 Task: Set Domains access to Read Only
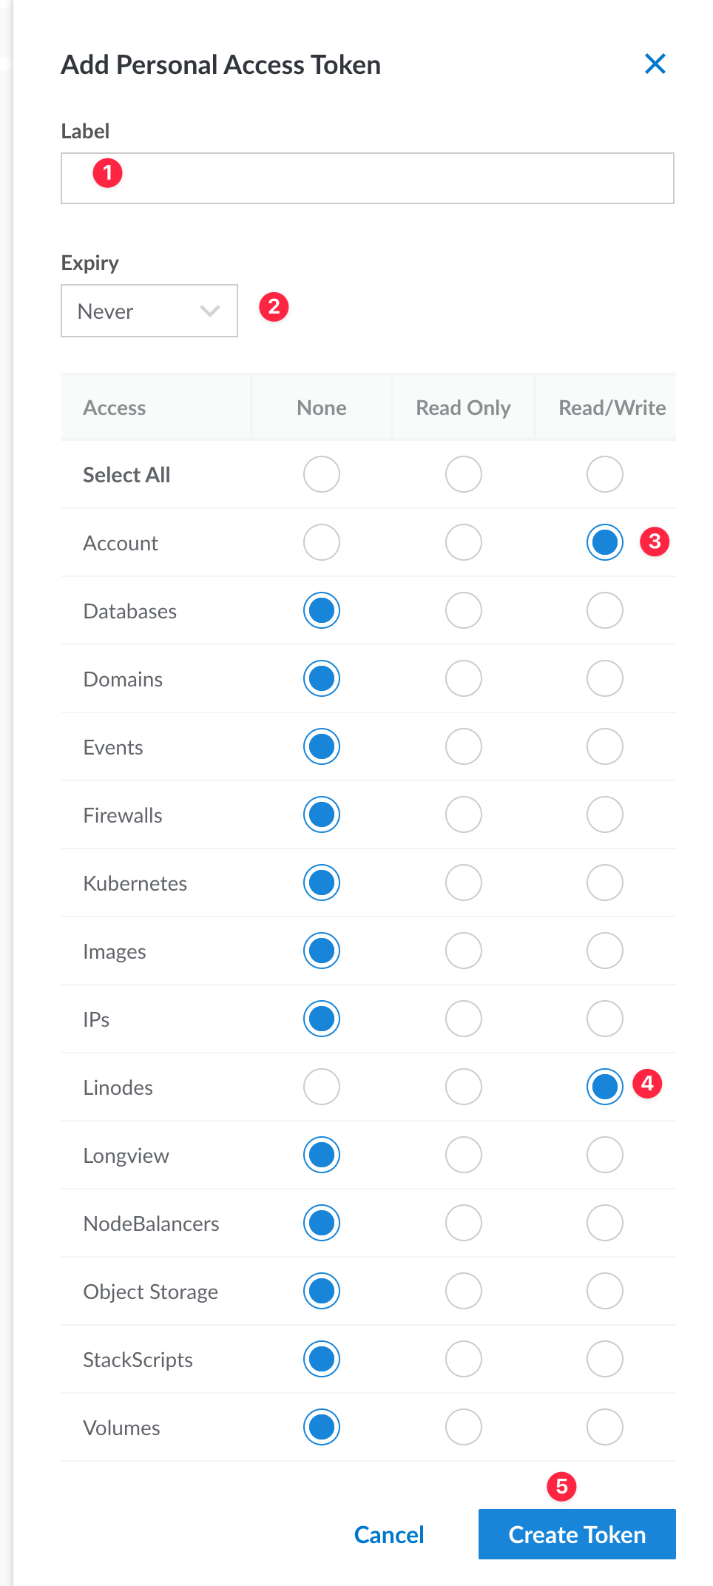click(464, 678)
